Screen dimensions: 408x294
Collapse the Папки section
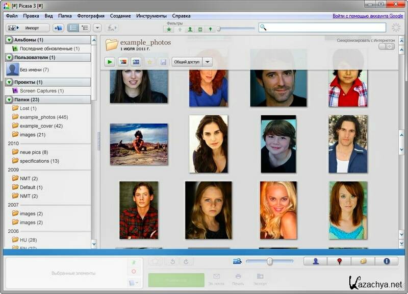click(x=9, y=100)
